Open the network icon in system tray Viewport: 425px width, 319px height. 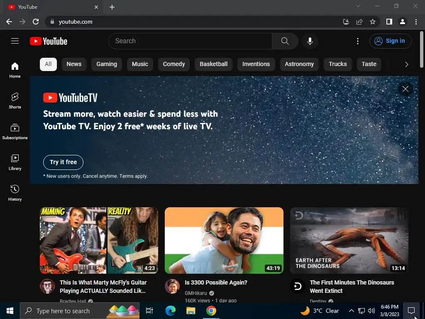(x=361, y=311)
